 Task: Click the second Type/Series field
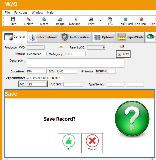click(x=135, y=84)
